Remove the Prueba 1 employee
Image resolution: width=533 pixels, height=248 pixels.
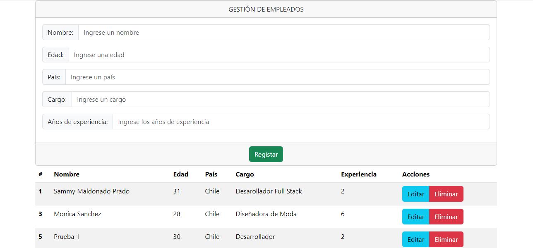tap(446, 239)
